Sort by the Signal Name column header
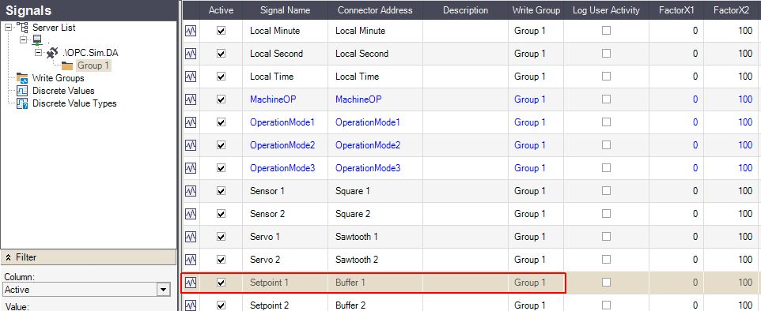The height and width of the screenshot is (311, 761). [x=285, y=10]
